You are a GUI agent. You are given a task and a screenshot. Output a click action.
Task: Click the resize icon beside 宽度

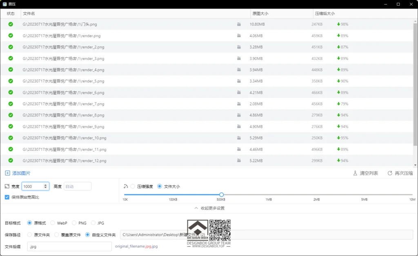click(7, 186)
